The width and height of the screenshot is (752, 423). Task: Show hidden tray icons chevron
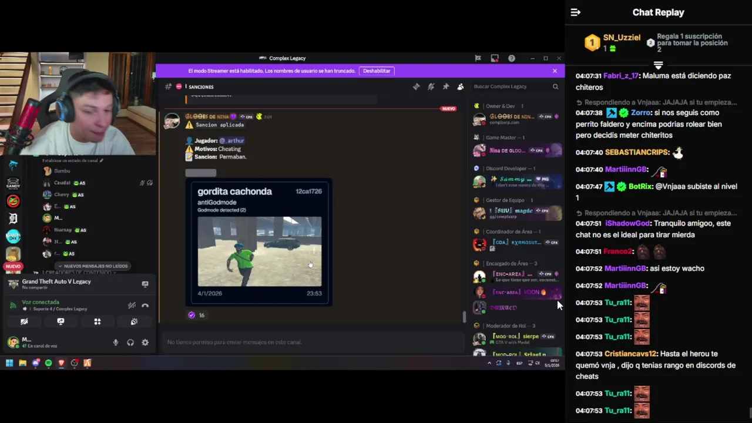[489, 363]
